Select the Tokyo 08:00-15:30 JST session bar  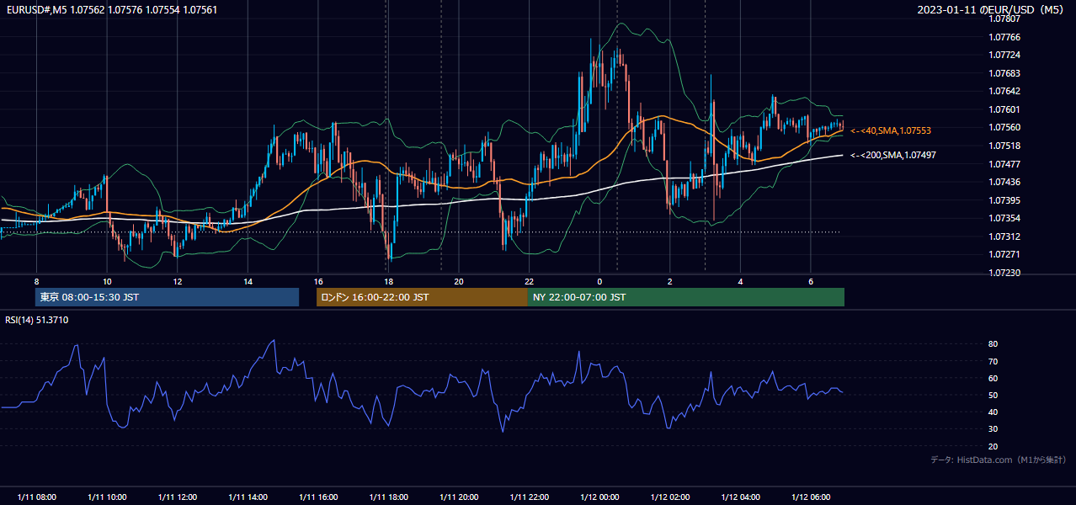[x=167, y=297]
